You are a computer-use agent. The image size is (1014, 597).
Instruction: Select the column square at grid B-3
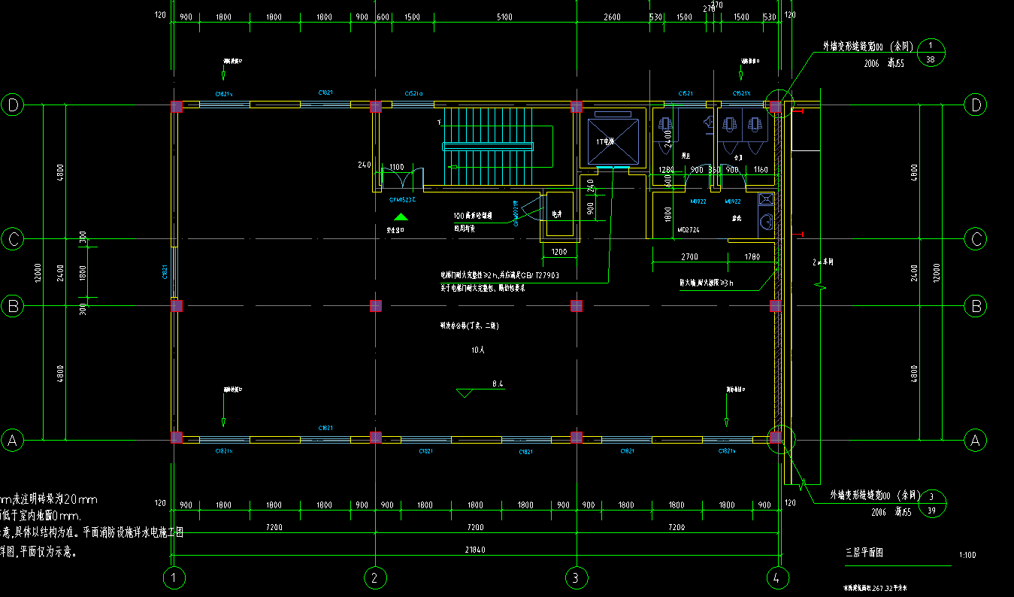click(577, 305)
